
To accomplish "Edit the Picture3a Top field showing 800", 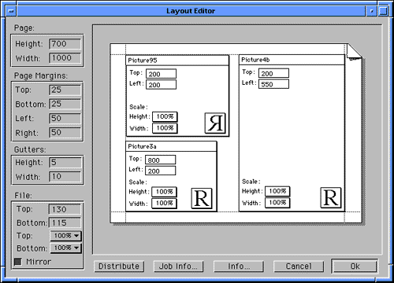I will pos(161,160).
